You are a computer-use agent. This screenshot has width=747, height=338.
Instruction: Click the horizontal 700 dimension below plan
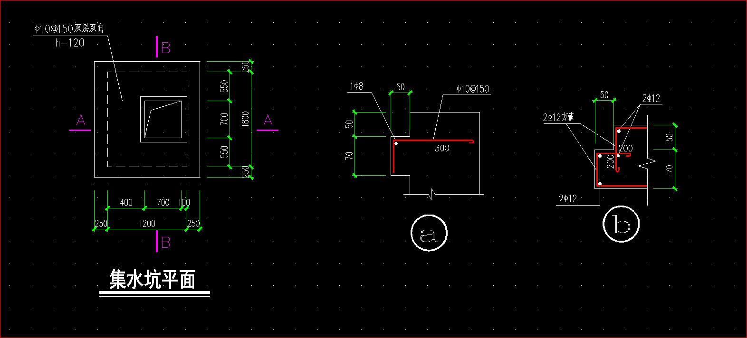163,203
